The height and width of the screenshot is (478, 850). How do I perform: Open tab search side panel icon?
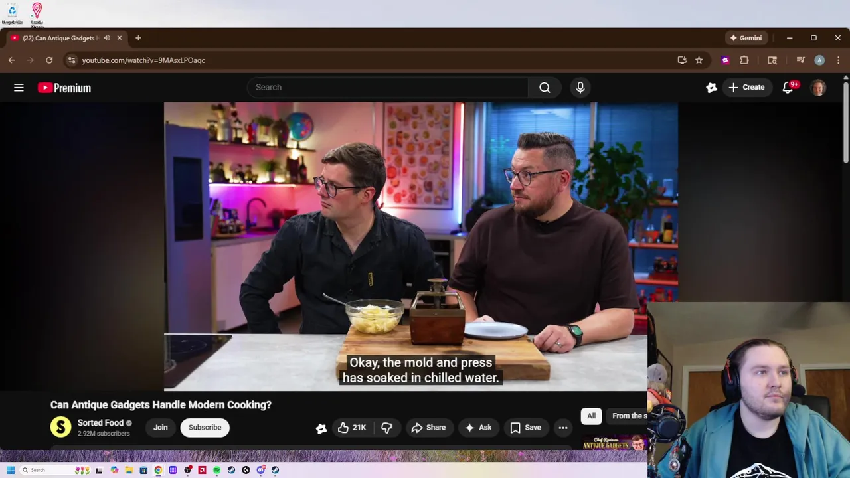[x=772, y=60]
